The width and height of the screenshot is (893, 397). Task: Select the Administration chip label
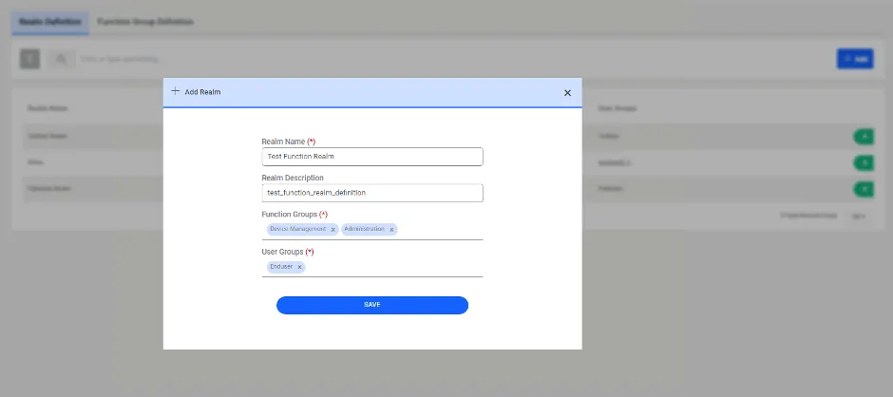click(x=365, y=229)
